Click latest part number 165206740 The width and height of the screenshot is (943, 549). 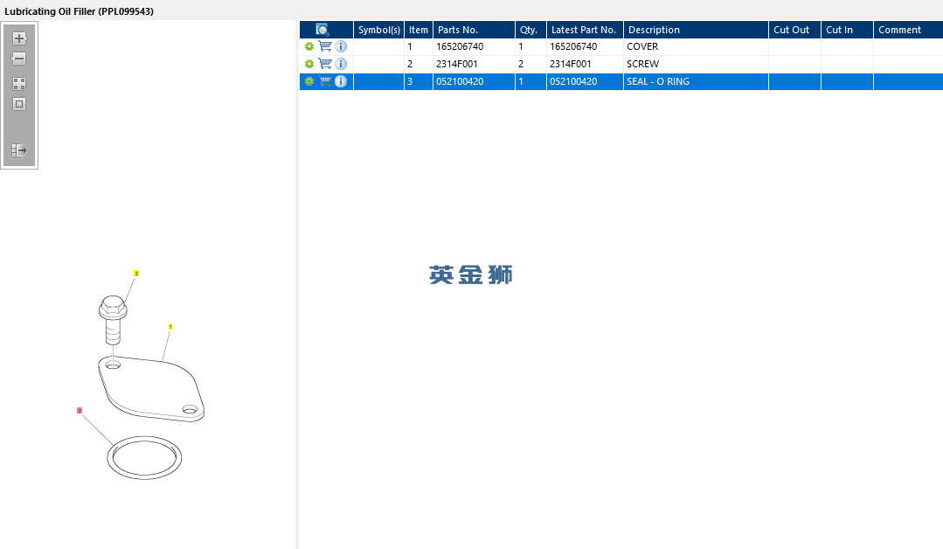click(586, 46)
